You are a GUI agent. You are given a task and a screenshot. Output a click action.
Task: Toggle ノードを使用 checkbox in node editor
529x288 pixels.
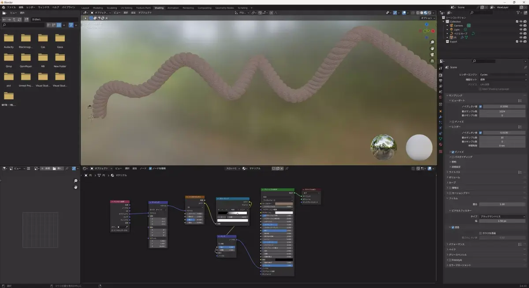point(150,168)
